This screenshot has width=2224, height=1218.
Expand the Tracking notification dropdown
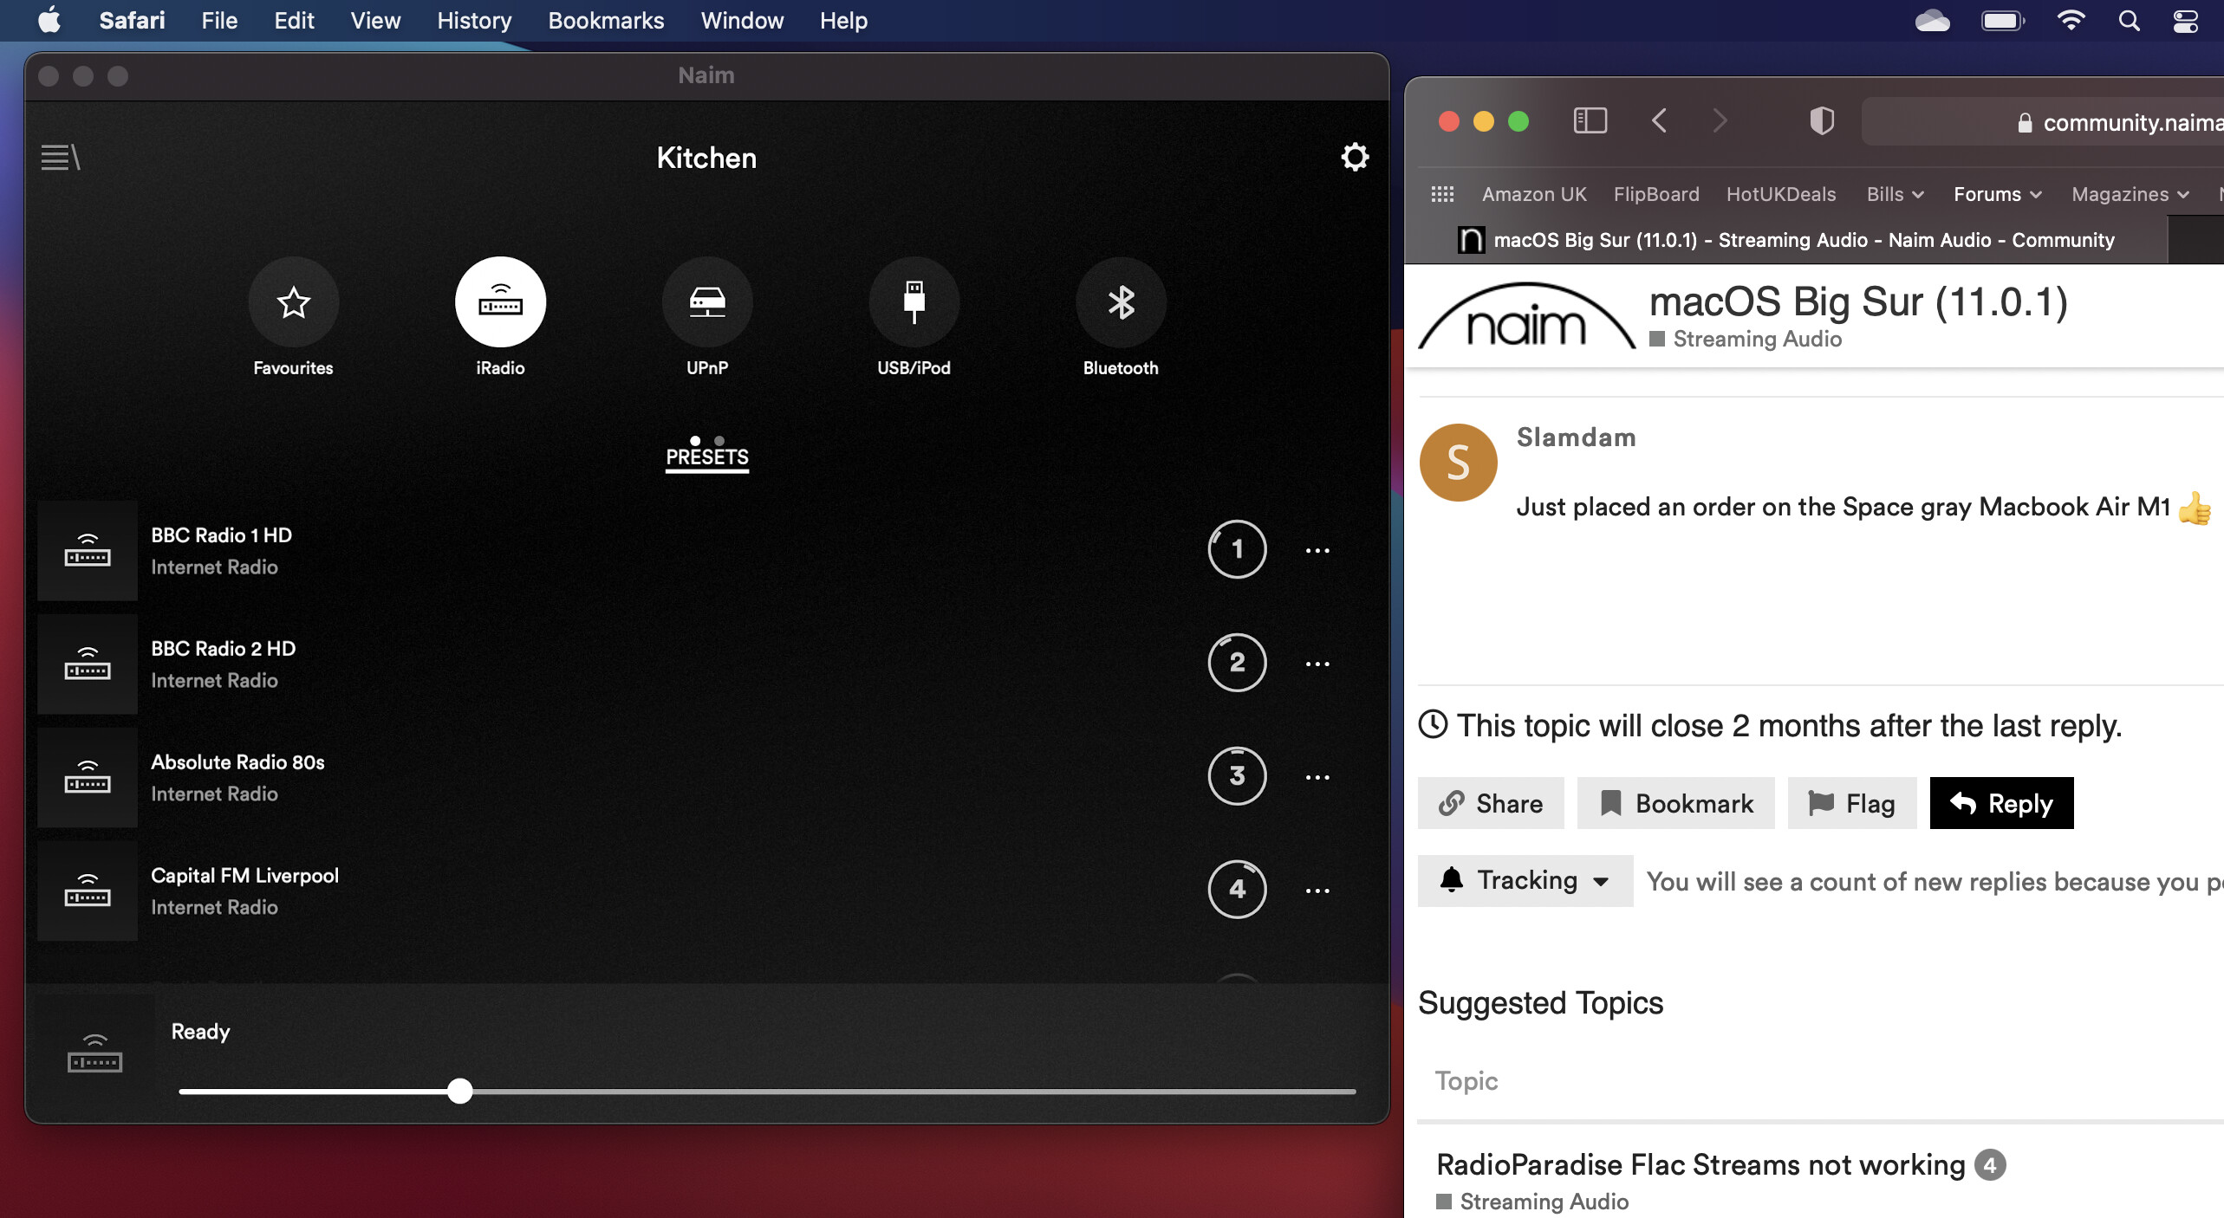[1525, 881]
